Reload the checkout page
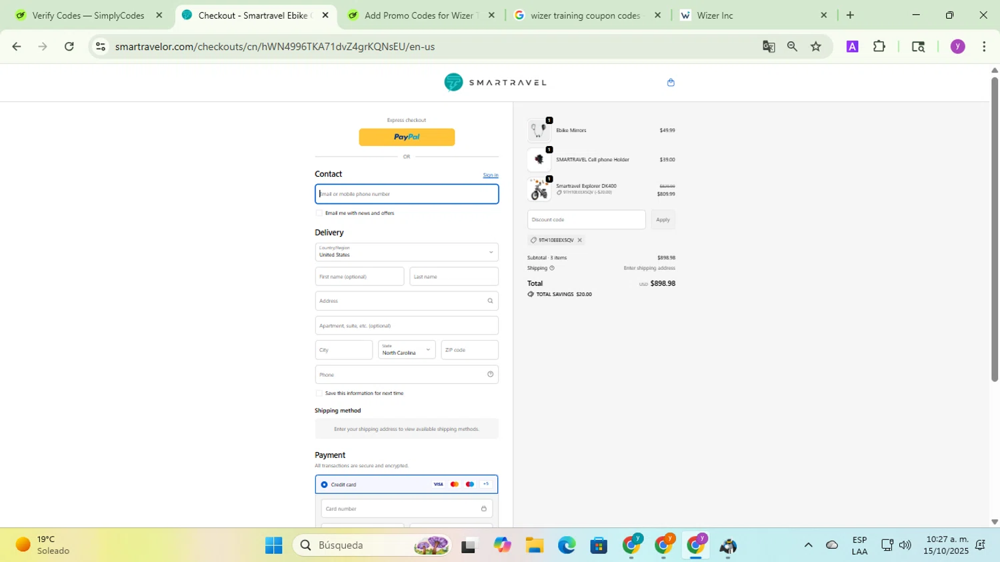Image resolution: width=1000 pixels, height=562 pixels. coord(69,46)
